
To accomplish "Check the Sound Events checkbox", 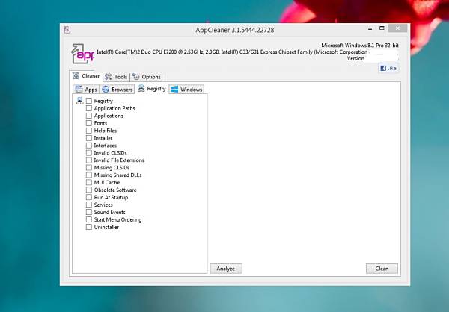I will tap(89, 212).
